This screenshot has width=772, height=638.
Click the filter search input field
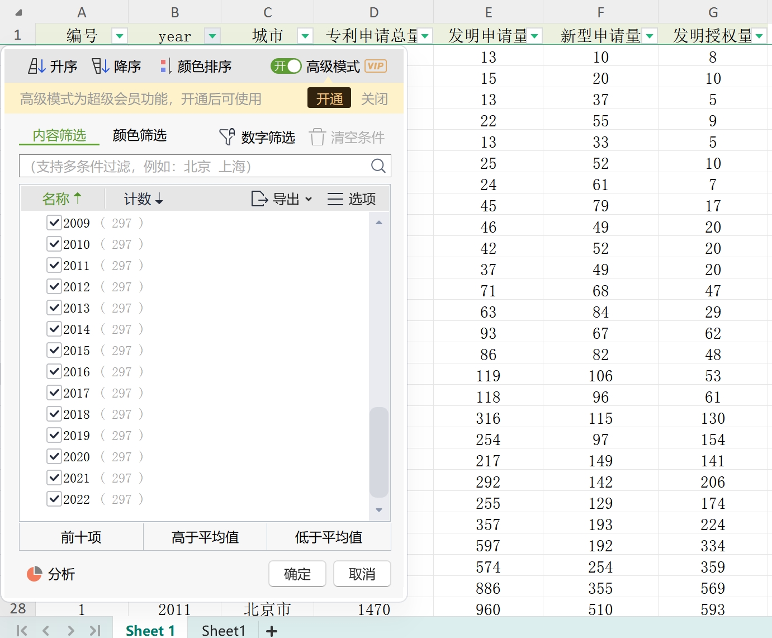(x=205, y=166)
